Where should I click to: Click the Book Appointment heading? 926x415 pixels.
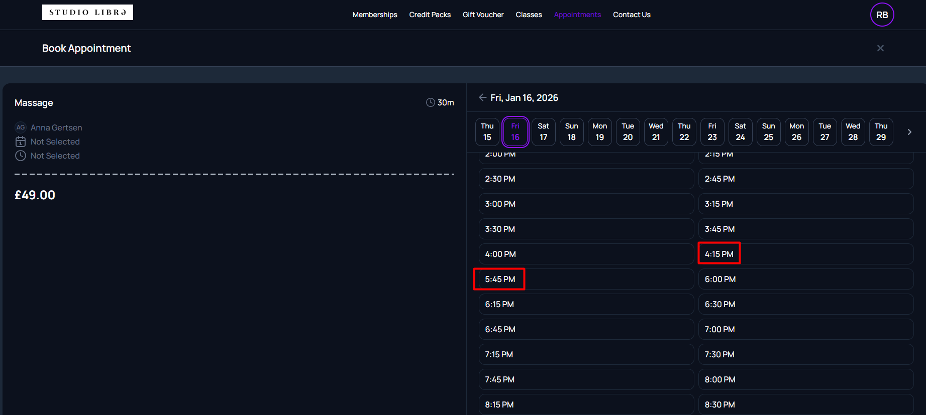tap(86, 48)
